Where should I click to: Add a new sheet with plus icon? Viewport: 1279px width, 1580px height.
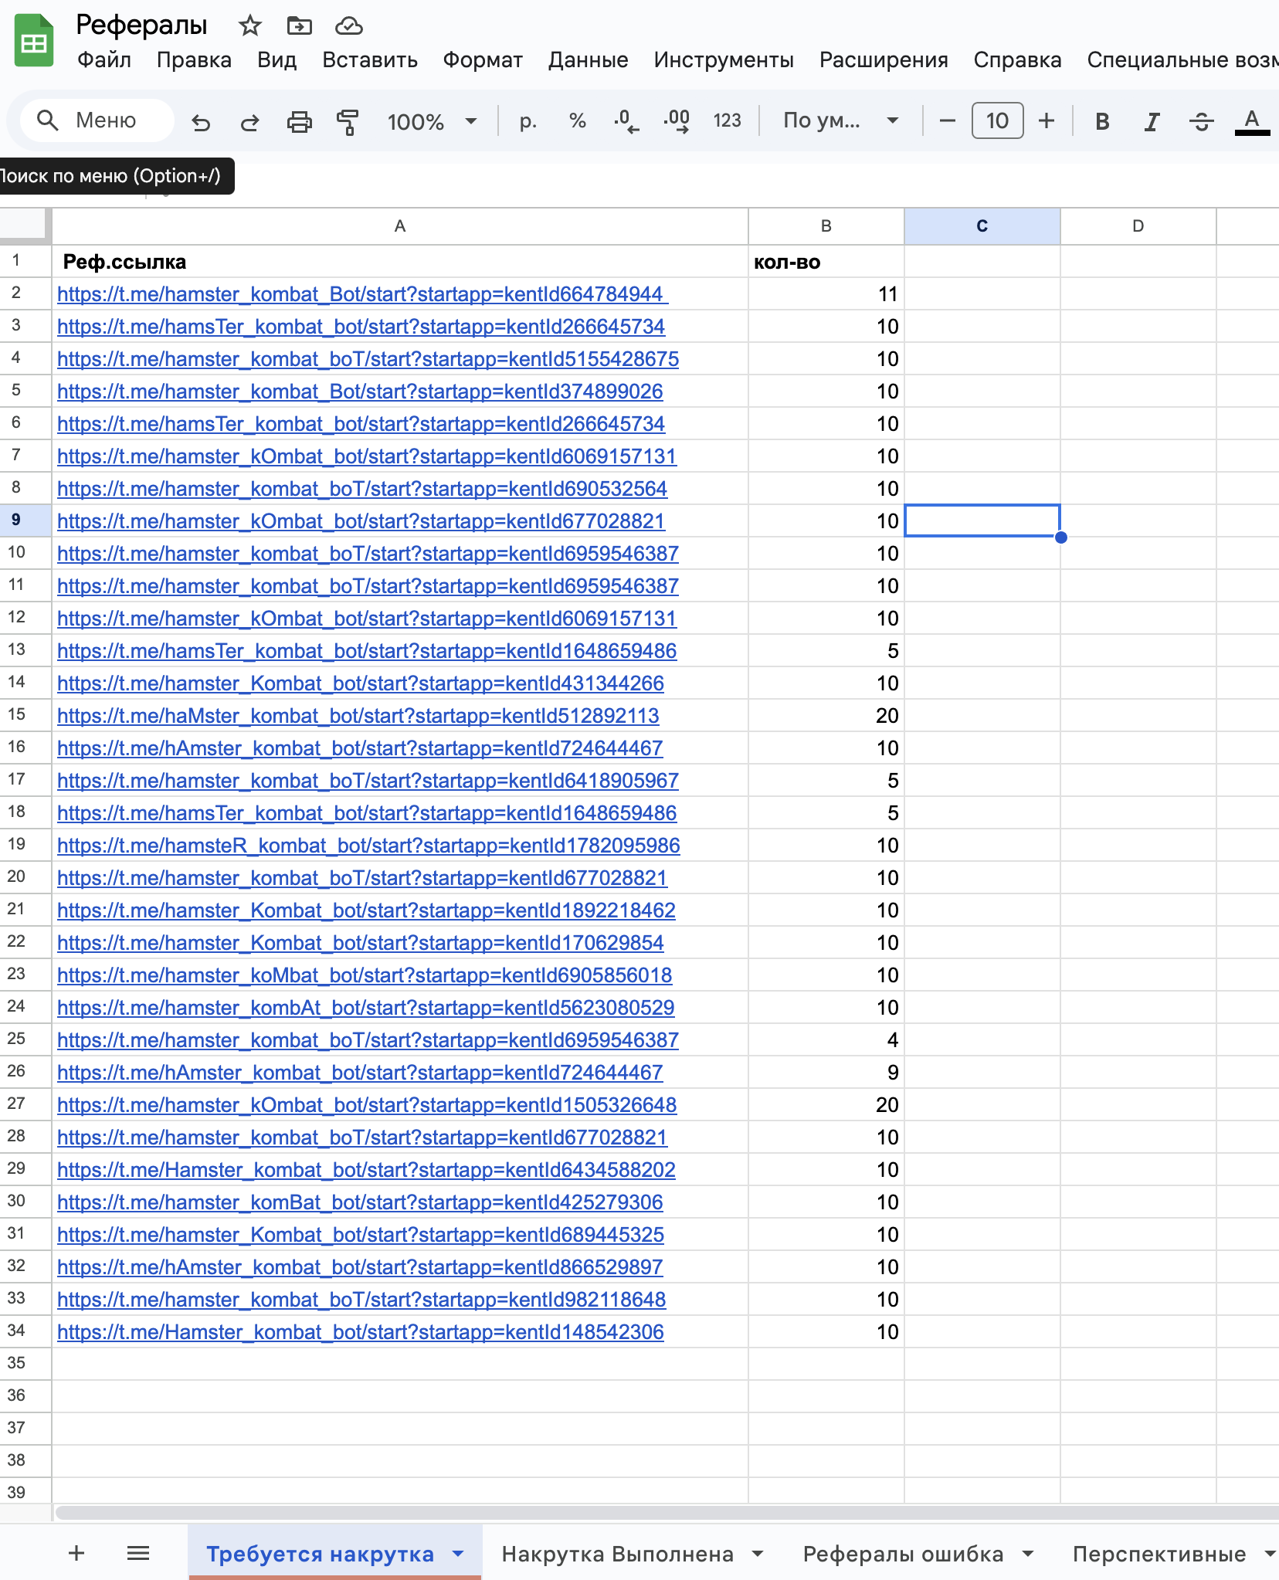[x=76, y=1553]
